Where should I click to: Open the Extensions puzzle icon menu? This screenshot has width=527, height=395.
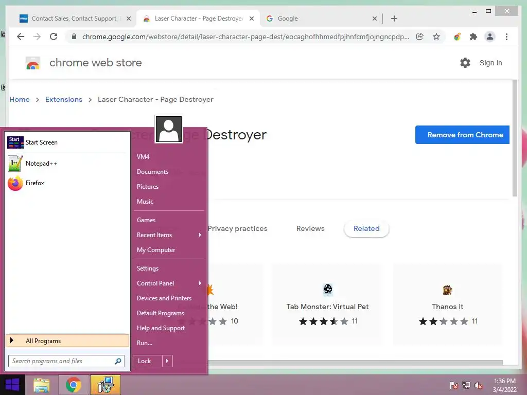(x=473, y=37)
